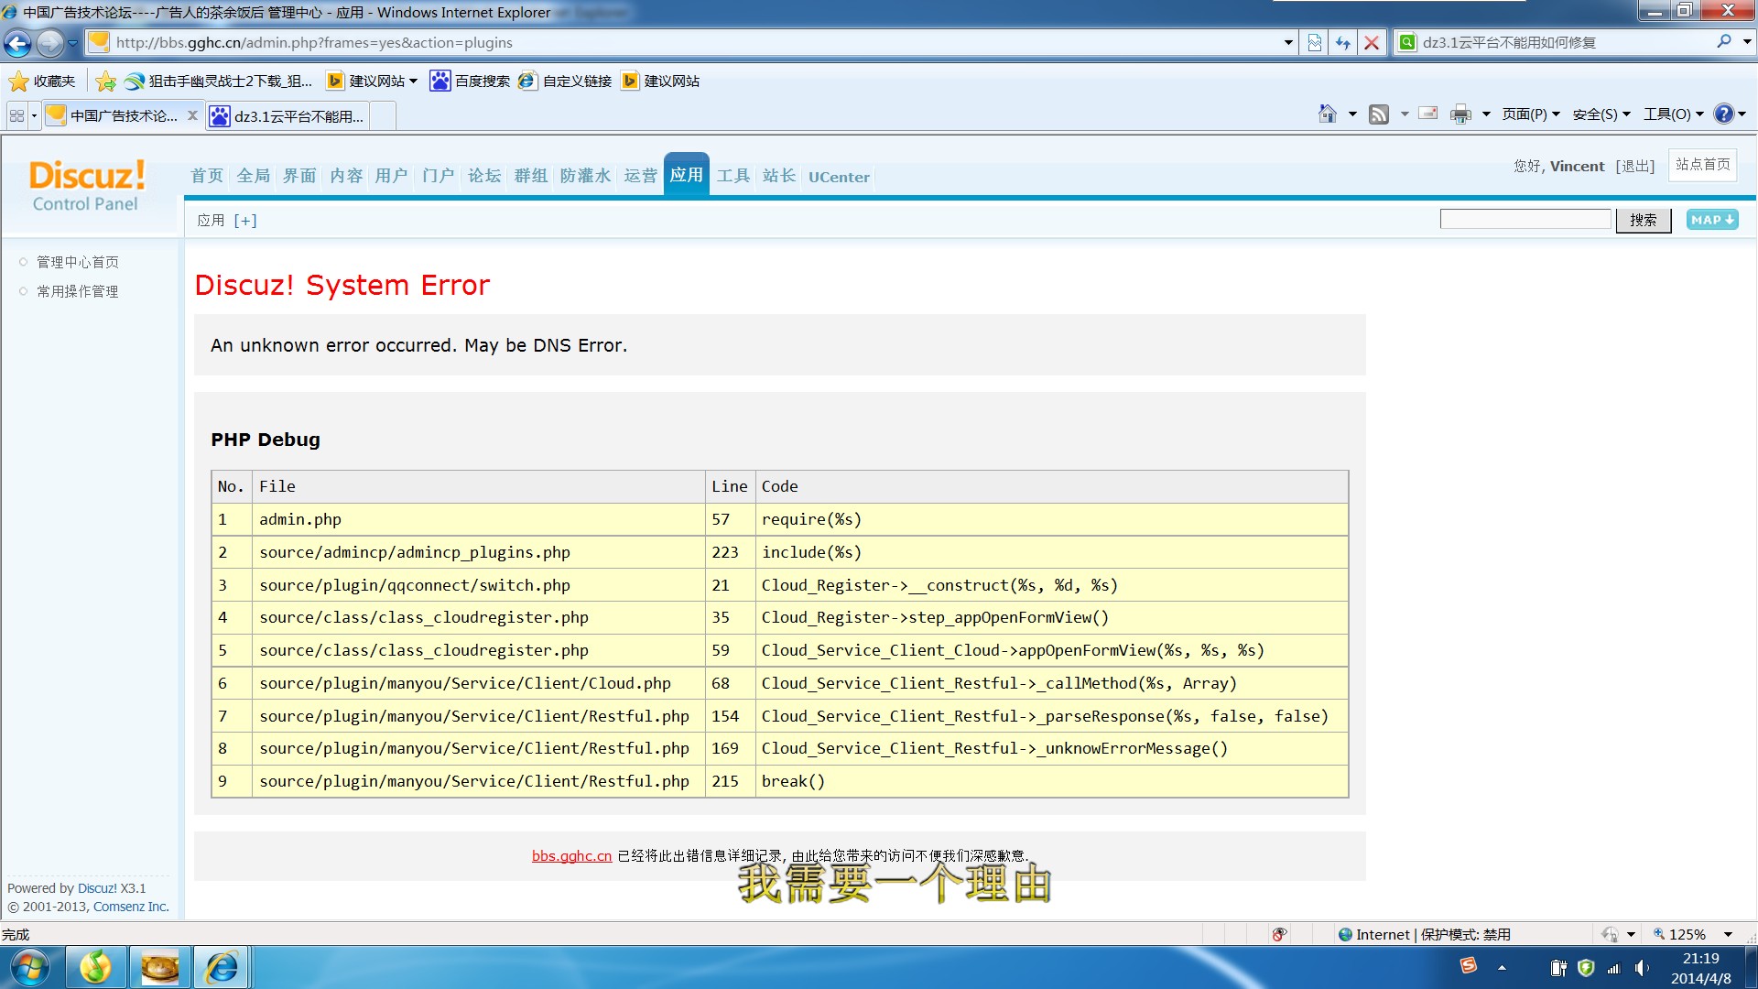Open the UCenter admin tab

click(x=839, y=177)
